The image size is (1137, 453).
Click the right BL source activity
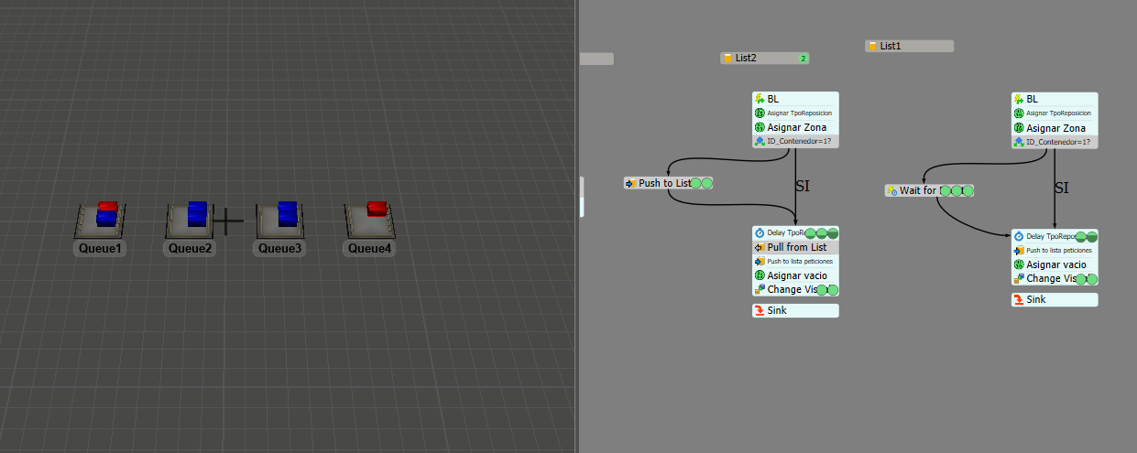1055,99
